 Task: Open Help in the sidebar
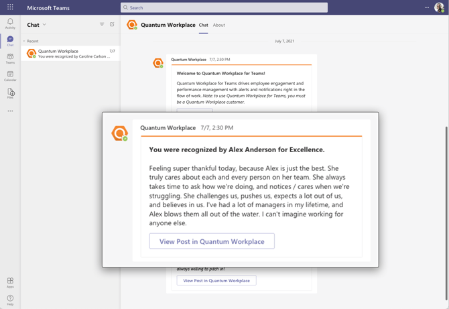10,300
